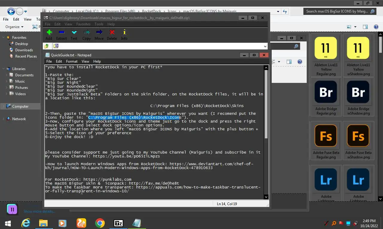Click the magnifier in the BigSur ICONS search box
The height and width of the screenshot is (229, 383).
pyautogui.click(x=372, y=11)
